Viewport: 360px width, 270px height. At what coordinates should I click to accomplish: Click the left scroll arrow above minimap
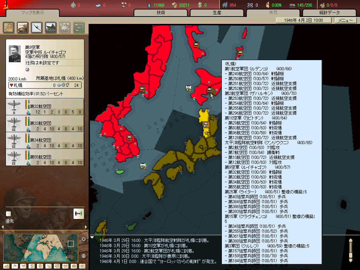[x=2, y=227]
